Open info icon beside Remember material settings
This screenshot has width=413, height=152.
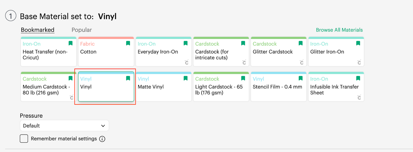tap(102, 139)
